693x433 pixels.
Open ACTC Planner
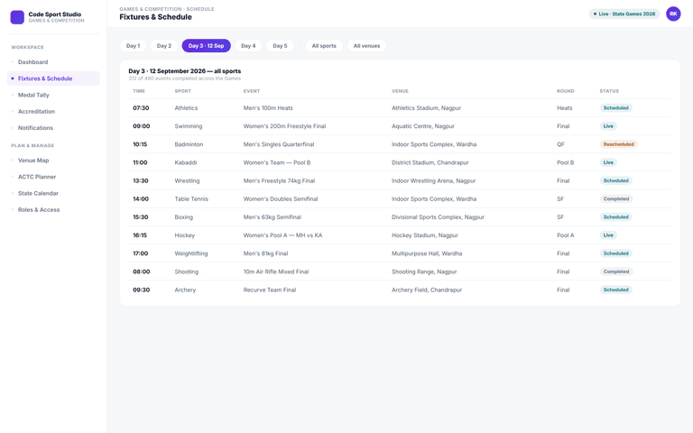53,177
